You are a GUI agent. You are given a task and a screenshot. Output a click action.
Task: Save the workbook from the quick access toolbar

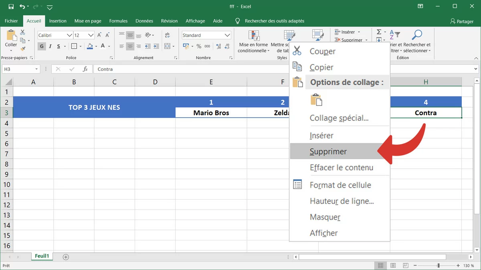tap(11, 7)
